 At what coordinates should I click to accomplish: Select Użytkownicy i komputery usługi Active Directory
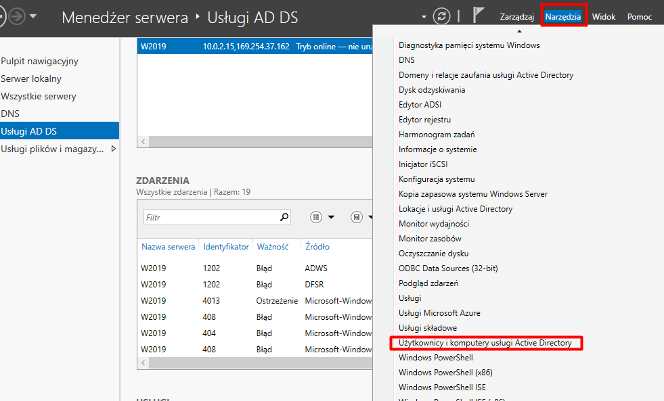click(485, 343)
